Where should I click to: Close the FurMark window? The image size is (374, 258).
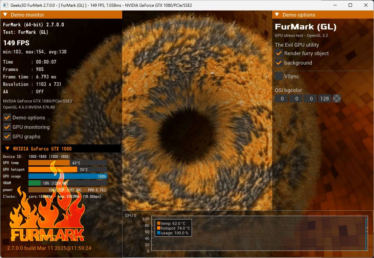366,5
